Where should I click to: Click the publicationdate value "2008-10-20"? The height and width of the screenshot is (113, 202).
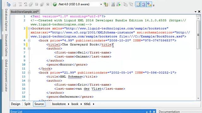119,40
